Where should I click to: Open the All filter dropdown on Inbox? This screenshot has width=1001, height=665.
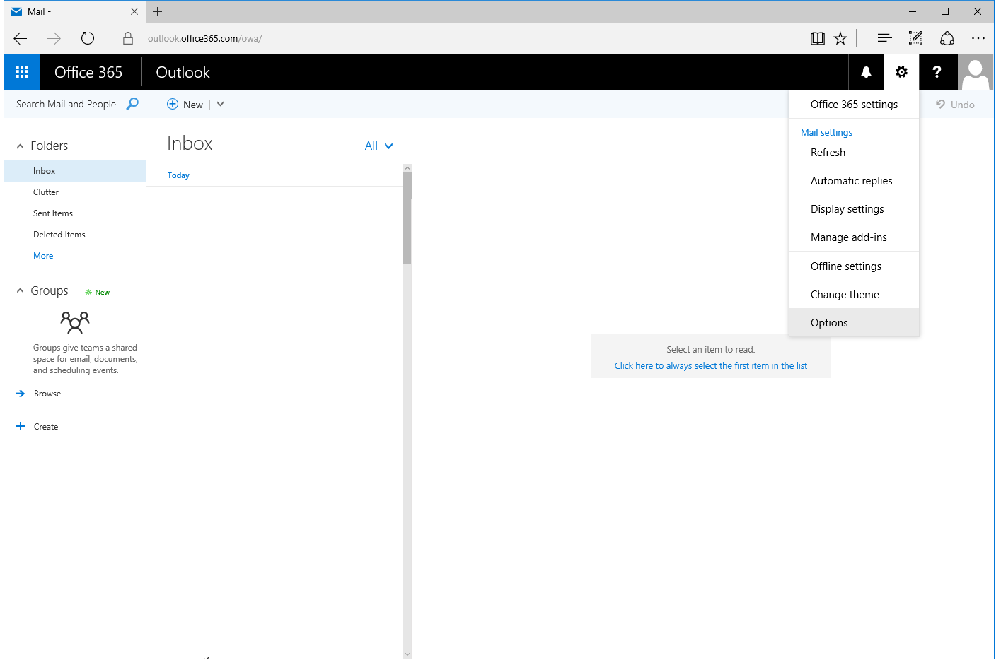378,146
